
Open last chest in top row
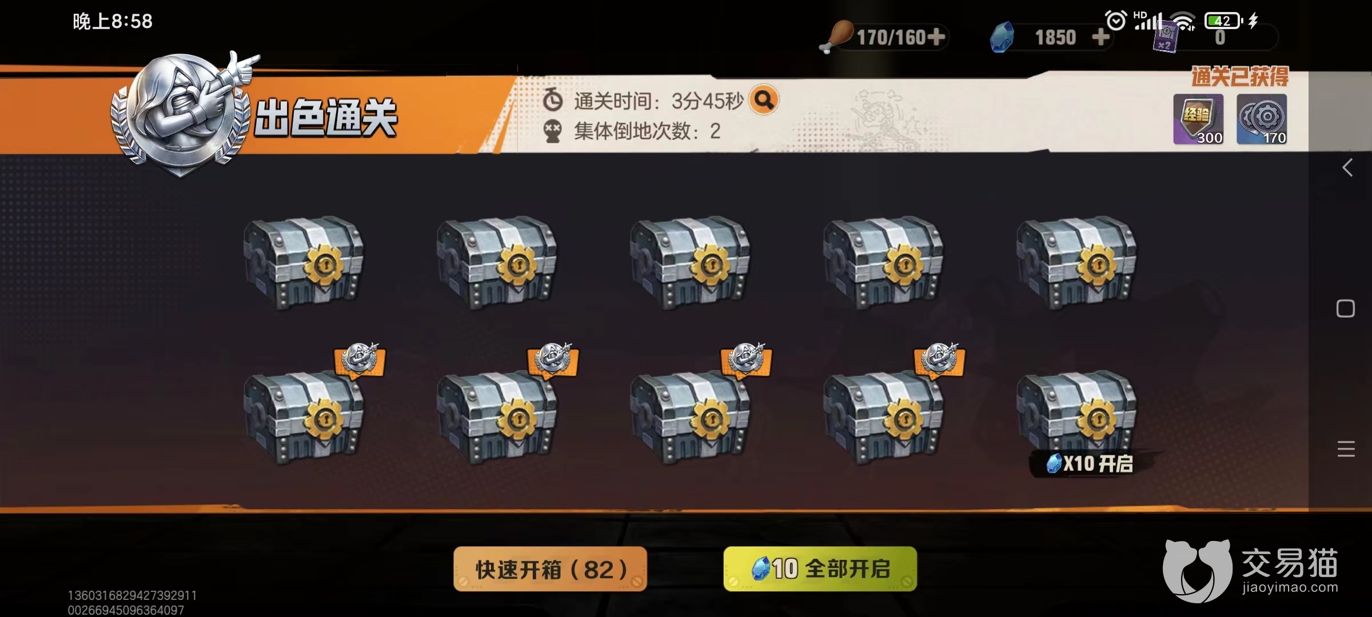click(1076, 263)
